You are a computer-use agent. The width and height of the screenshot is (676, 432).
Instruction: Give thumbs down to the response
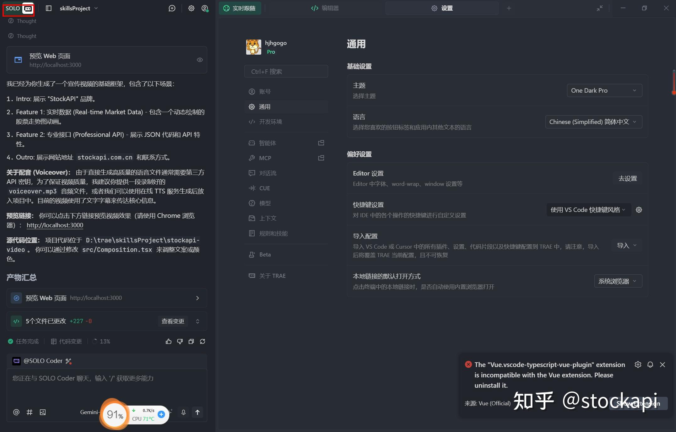(x=180, y=341)
